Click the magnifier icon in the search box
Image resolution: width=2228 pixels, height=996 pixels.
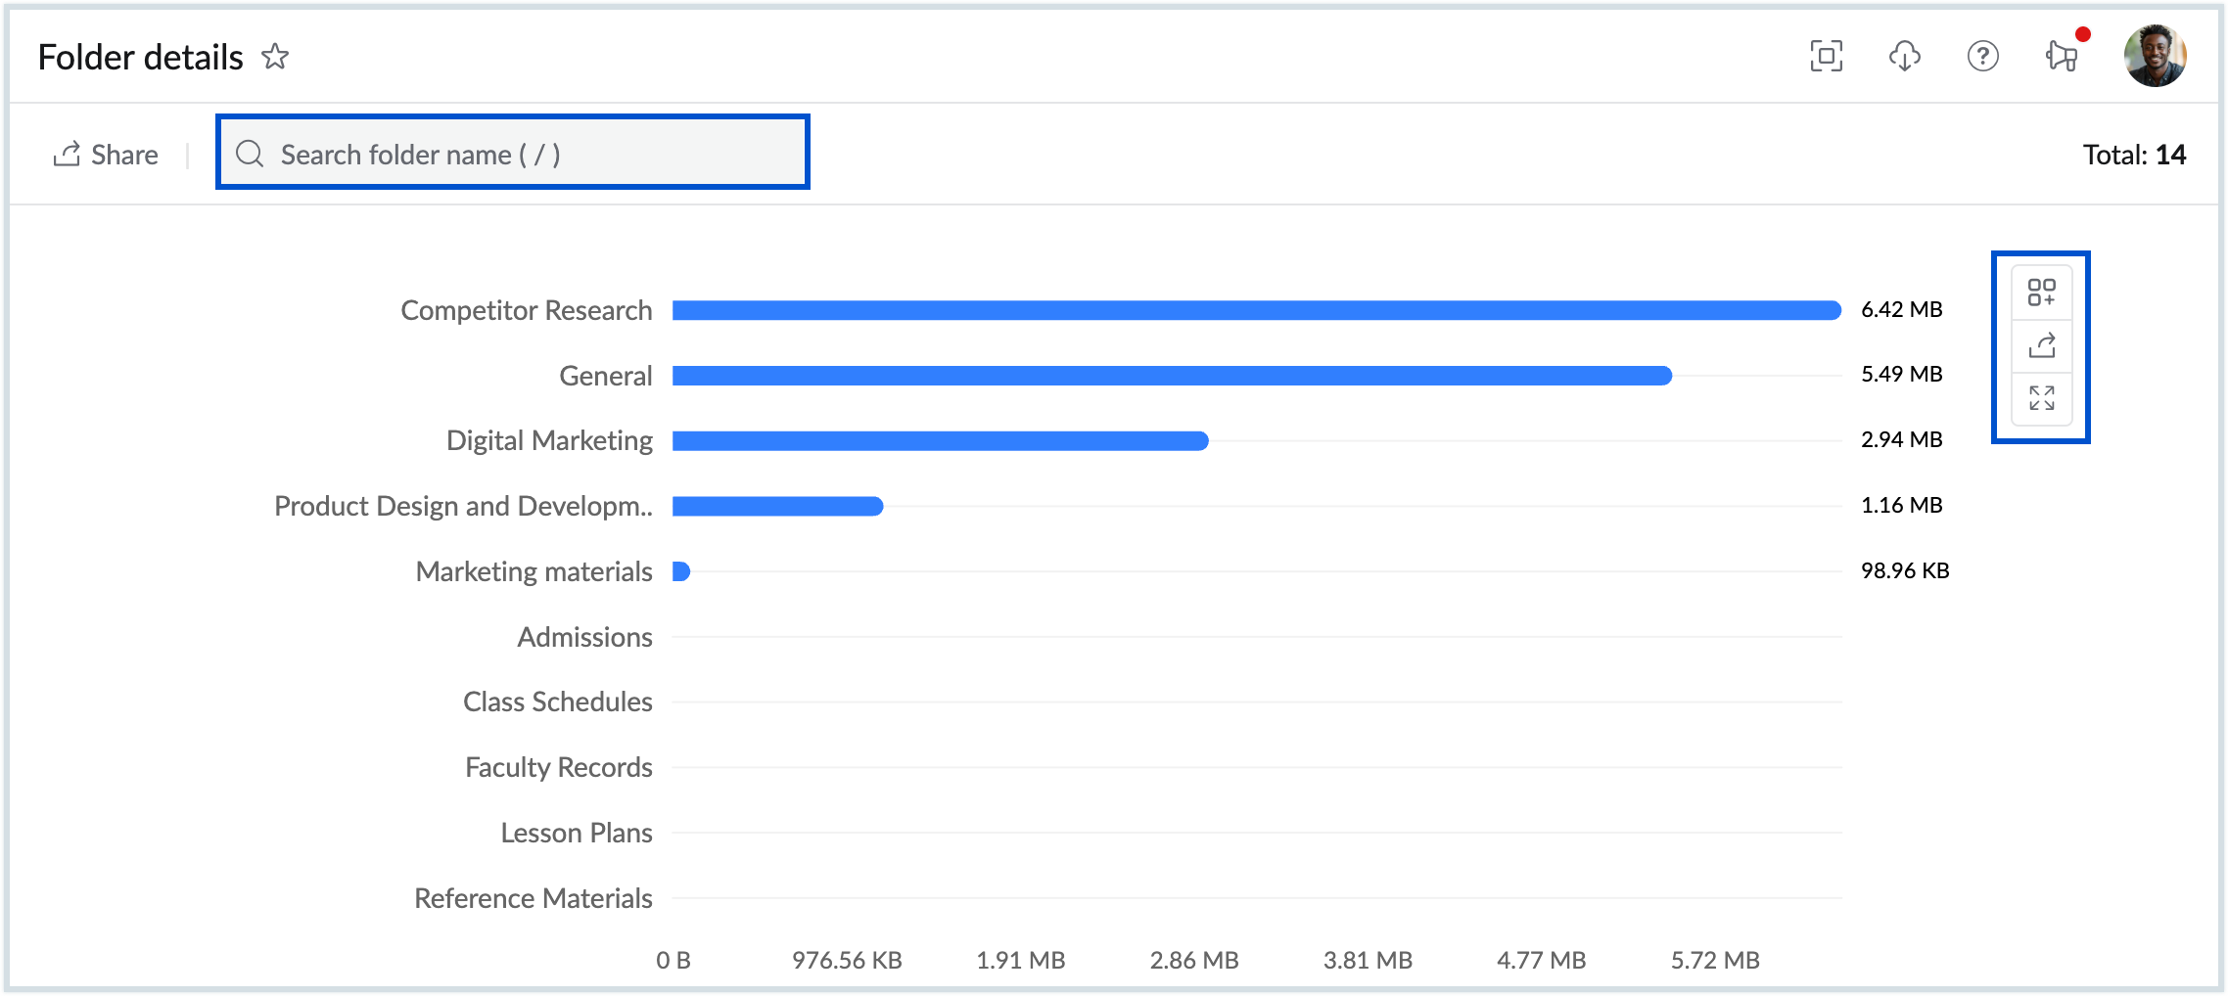[x=250, y=154]
